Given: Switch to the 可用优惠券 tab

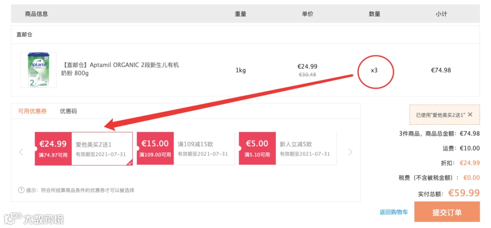Looking at the screenshot, I should (32, 111).
